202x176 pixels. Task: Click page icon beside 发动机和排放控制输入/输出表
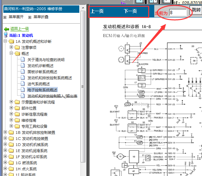[x=23, y=96]
